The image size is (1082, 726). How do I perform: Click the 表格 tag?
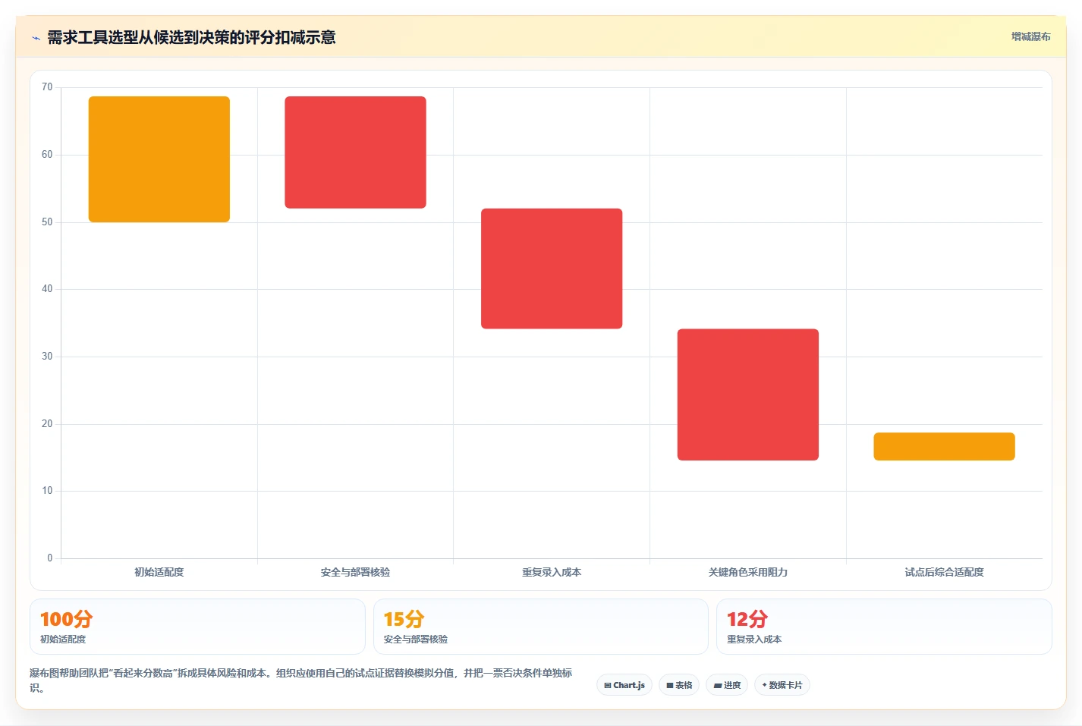pyautogui.click(x=679, y=685)
